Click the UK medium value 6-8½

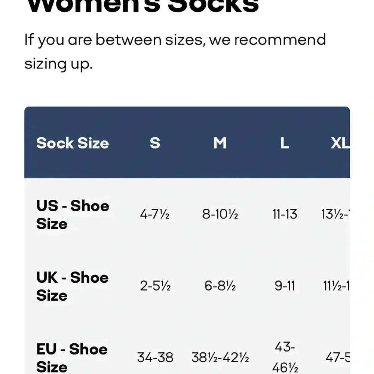pos(220,285)
